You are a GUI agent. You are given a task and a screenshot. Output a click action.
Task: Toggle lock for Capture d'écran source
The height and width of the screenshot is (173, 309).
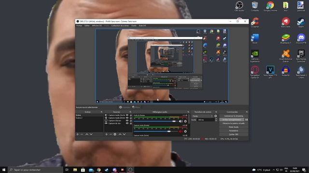[131, 121]
